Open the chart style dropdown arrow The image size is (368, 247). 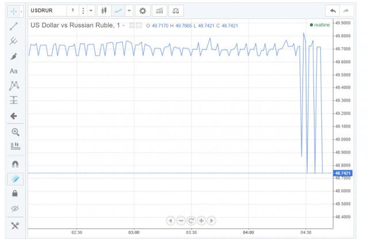(x=129, y=10)
